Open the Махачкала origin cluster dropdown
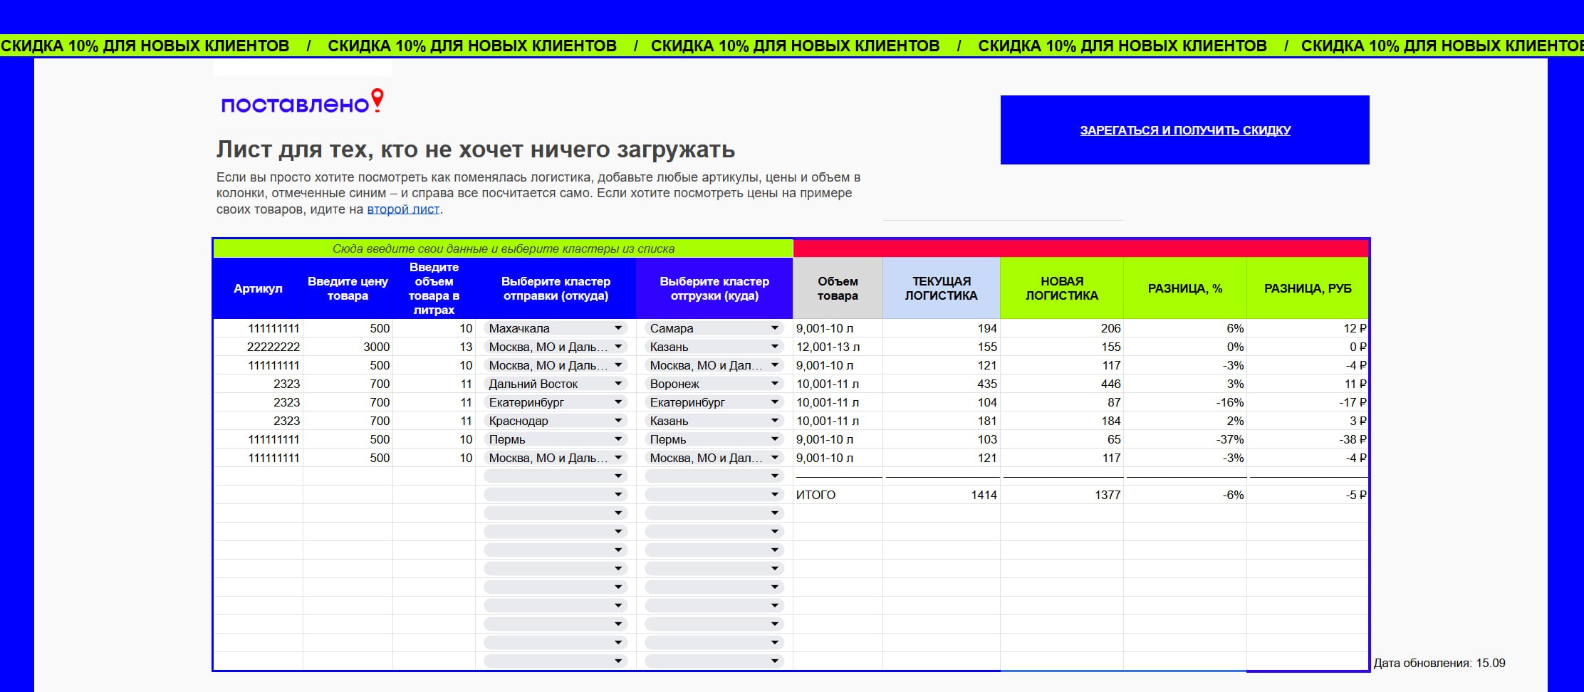This screenshot has height=692, width=1584. (x=556, y=328)
